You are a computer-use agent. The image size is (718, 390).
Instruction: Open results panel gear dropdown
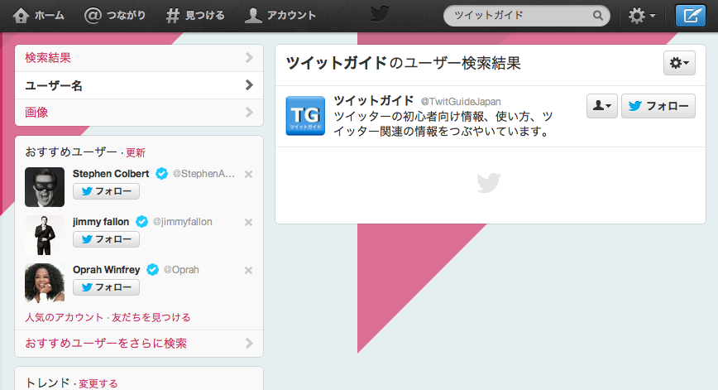[x=680, y=63]
